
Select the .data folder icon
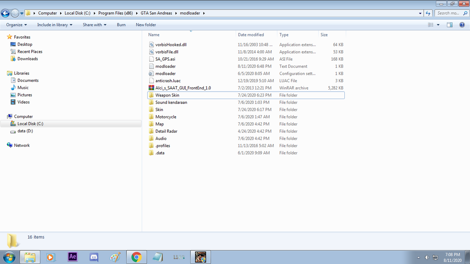[x=151, y=153]
